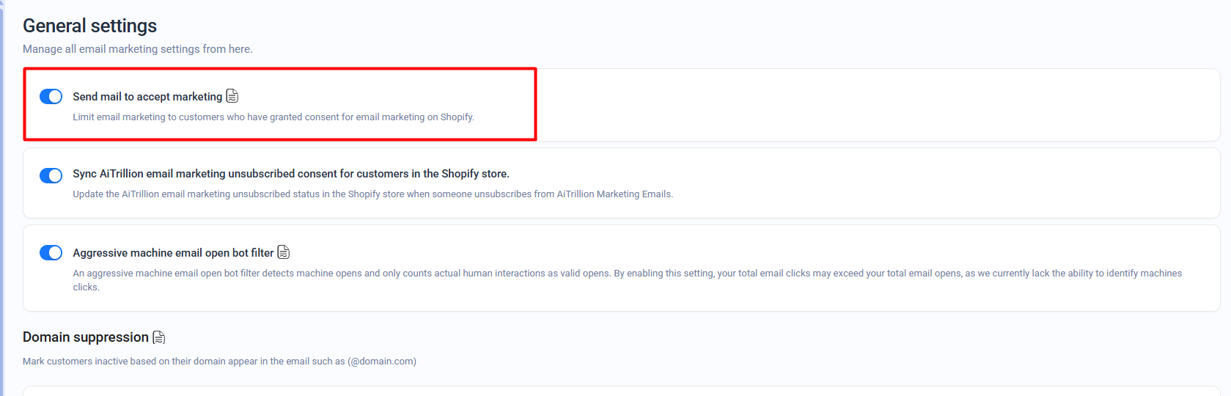Select the 'Aggressive machine email open bot filter' label
This screenshot has width=1231, height=396.
173,253
